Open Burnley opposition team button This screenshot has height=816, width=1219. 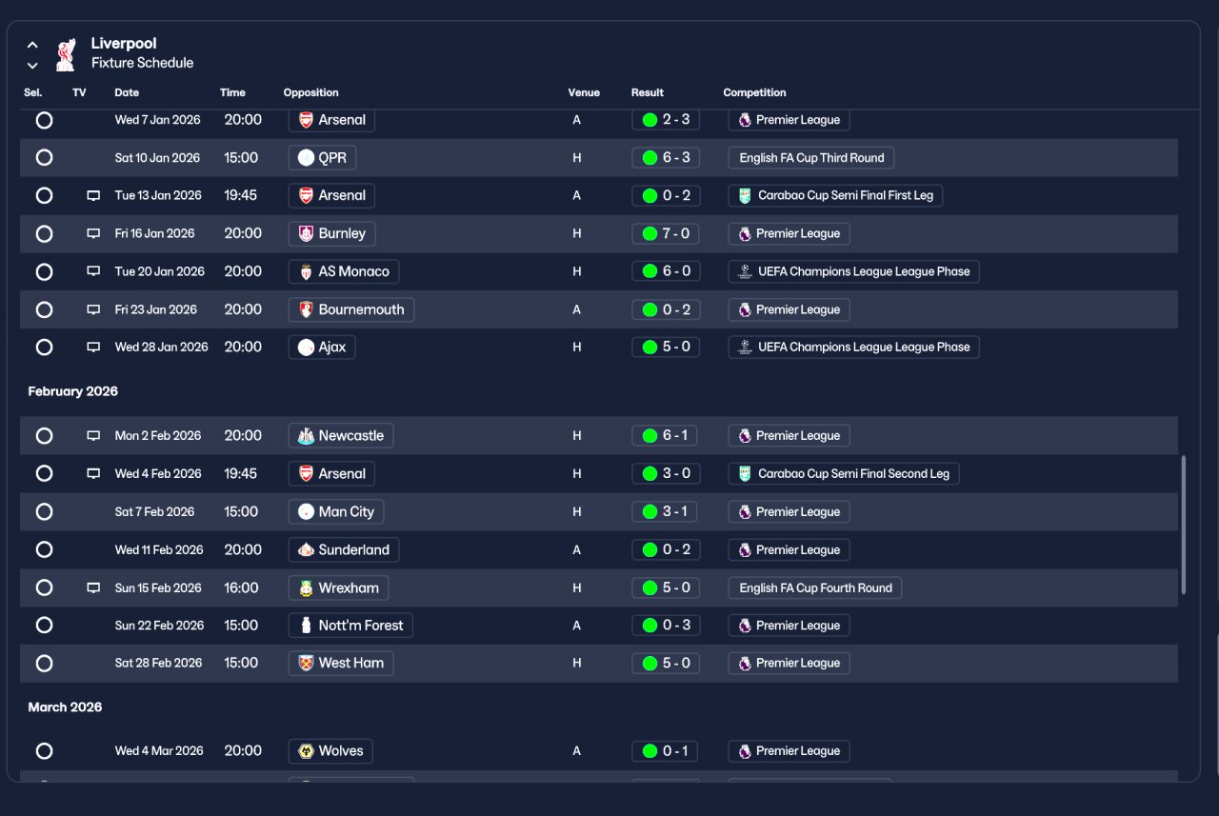(332, 233)
